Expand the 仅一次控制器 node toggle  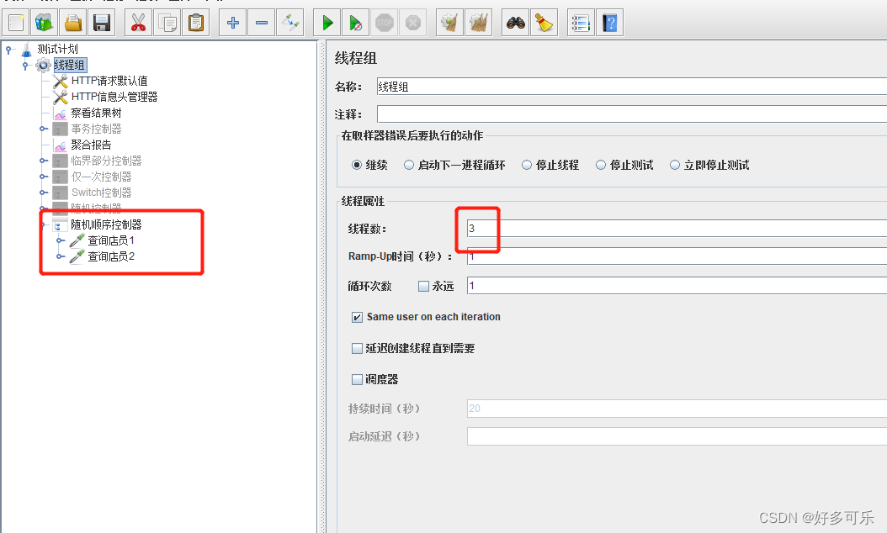pyautogui.click(x=44, y=177)
